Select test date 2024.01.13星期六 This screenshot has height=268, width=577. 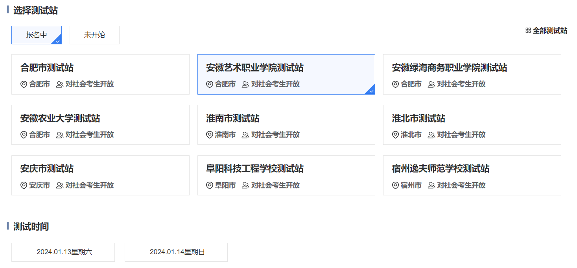pos(63,252)
